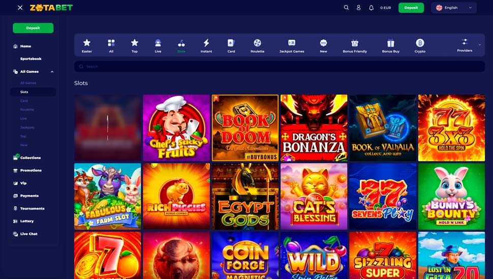Image resolution: width=493 pixels, height=279 pixels.
Task: Open Fabulous Farm Slot game
Action: [x=108, y=196]
